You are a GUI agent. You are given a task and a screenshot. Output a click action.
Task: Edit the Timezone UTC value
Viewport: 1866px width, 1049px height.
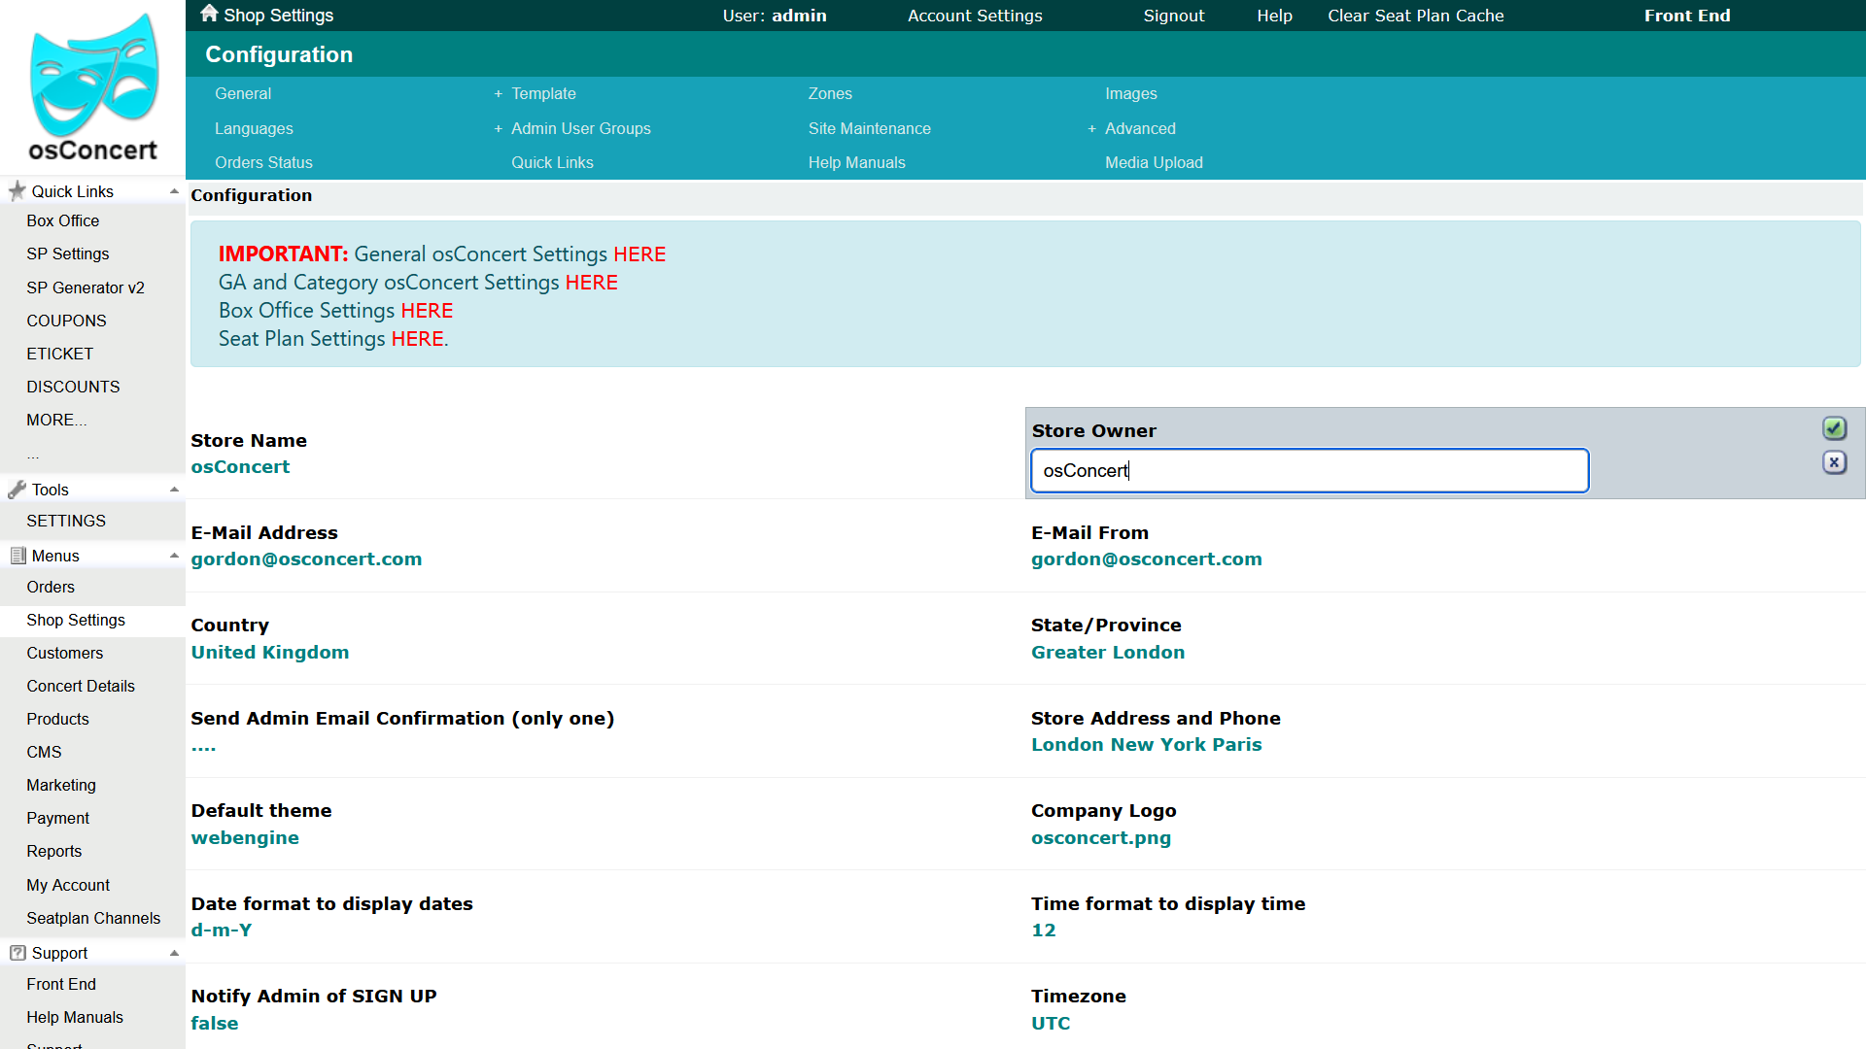(x=1051, y=1023)
